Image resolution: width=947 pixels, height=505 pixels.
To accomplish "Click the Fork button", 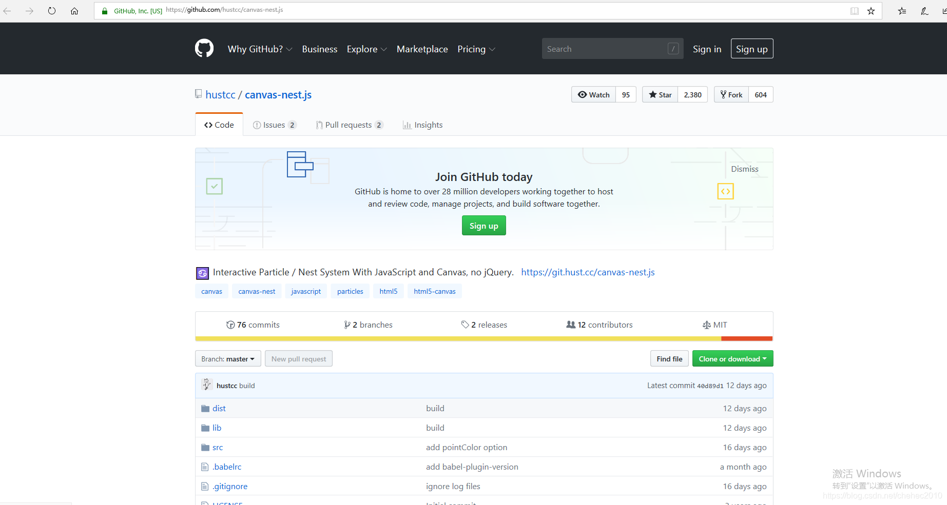I will click(x=731, y=95).
